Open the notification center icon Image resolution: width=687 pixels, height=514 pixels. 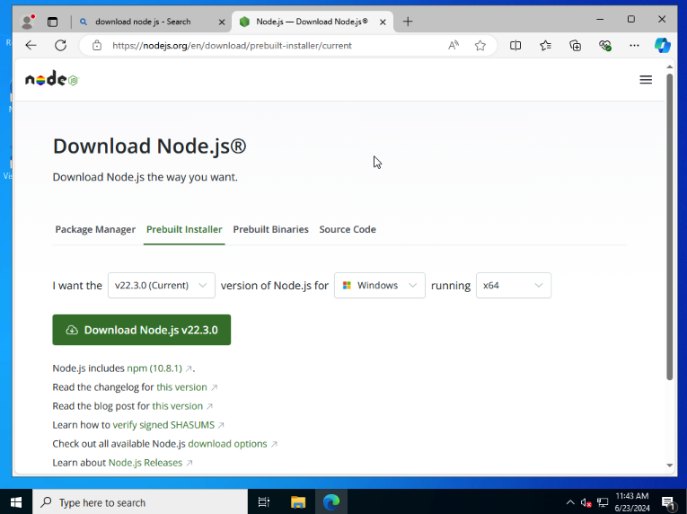668,502
